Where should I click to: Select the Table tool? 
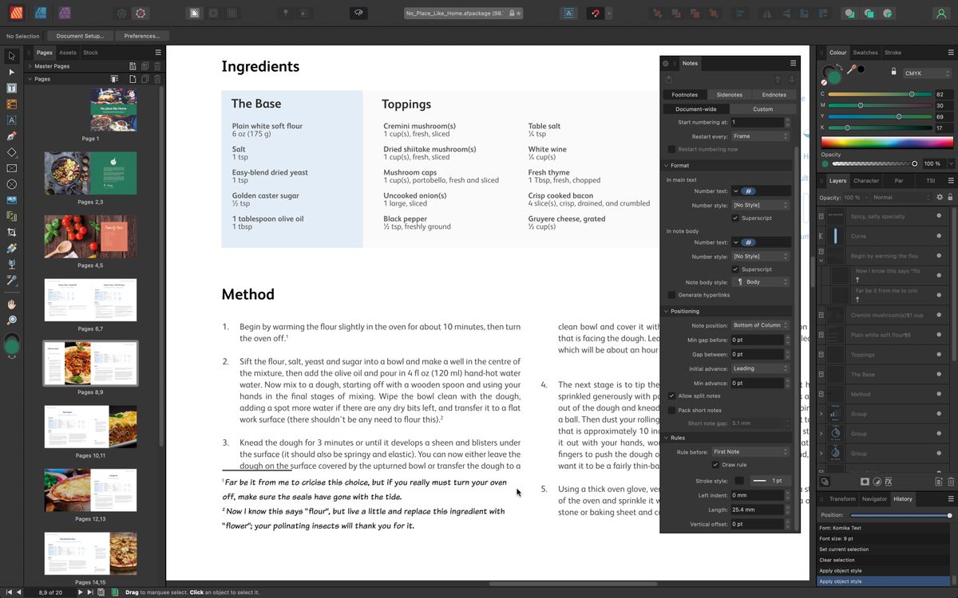pos(11,104)
